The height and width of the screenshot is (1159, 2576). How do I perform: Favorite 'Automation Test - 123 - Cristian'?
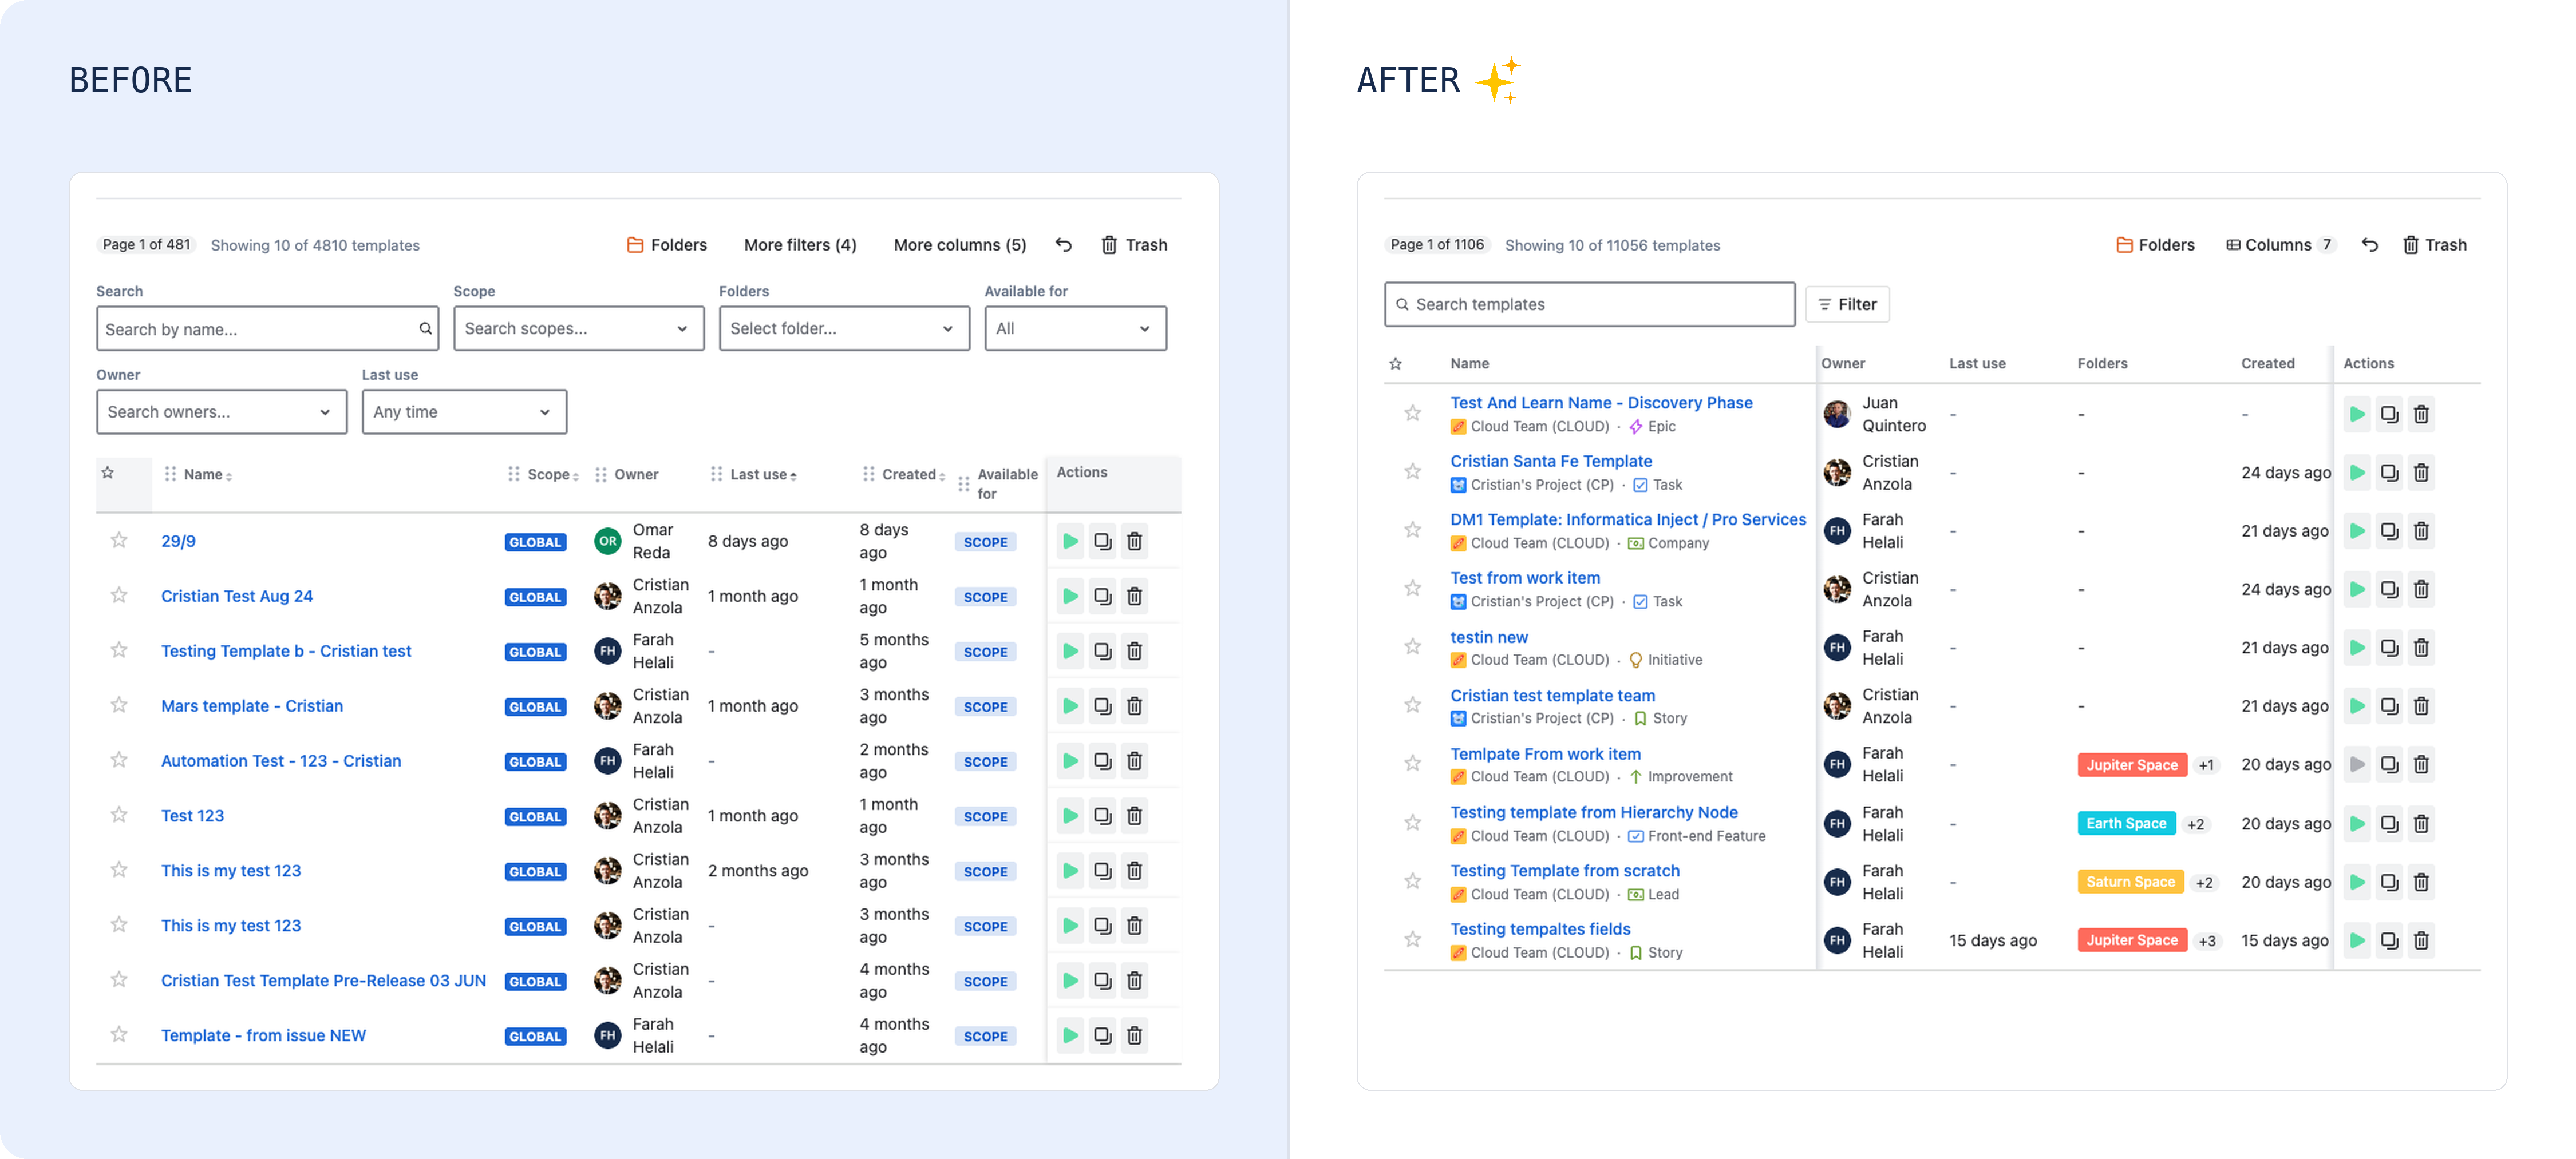tap(119, 760)
